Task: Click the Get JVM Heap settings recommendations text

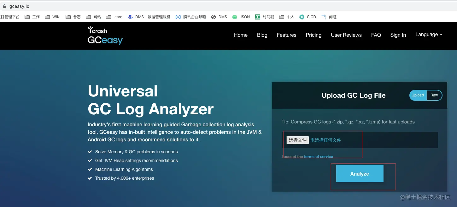Action: coord(137,161)
